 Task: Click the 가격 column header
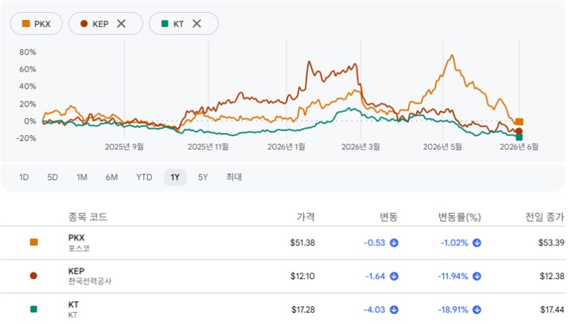pyautogui.click(x=306, y=217)
